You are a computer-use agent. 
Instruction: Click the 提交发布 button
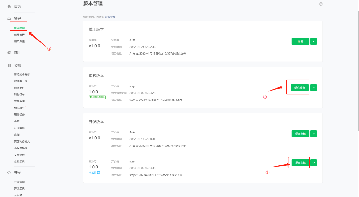pos(300,88)
